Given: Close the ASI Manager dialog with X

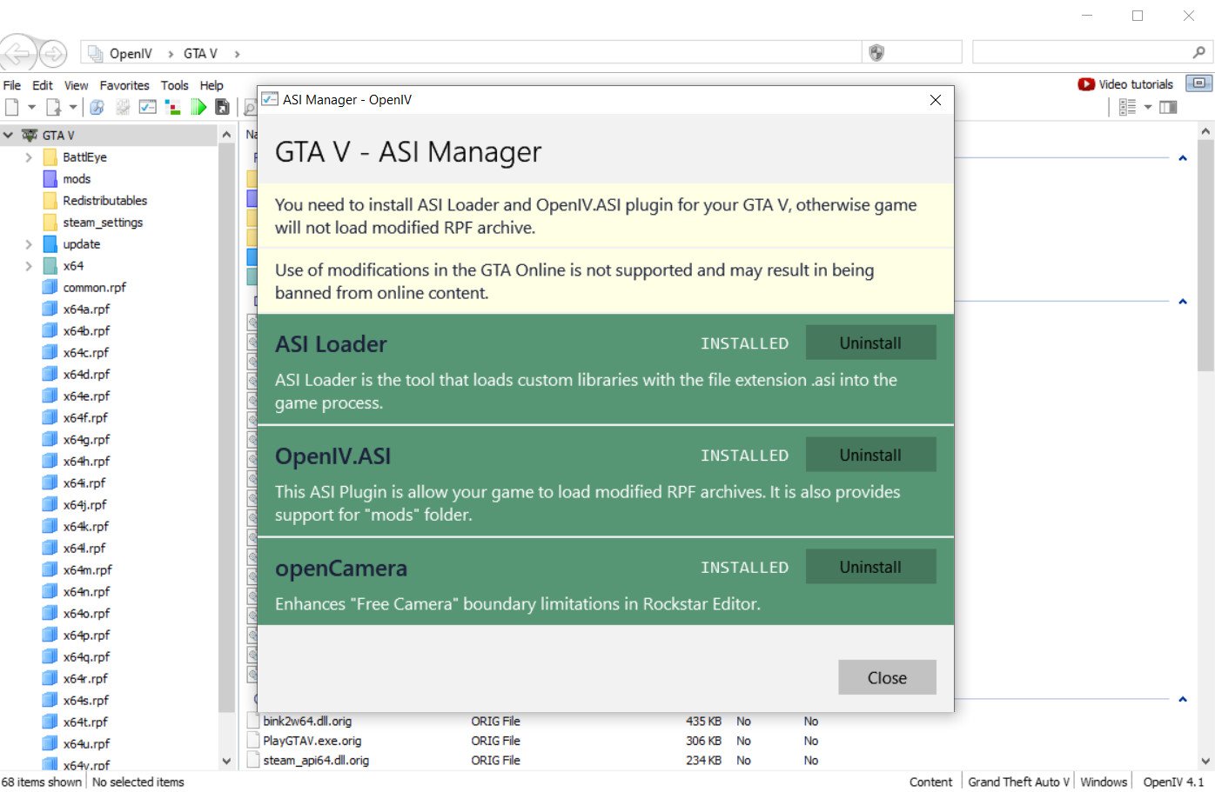Looking at the screenshot, I should [936, 100].
